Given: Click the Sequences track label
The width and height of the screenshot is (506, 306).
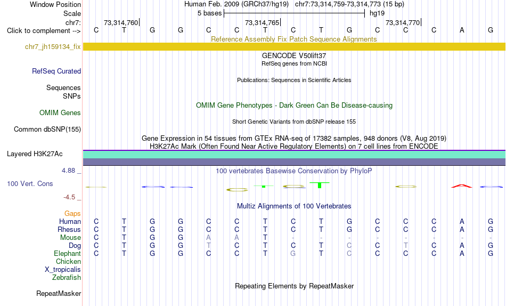Looking at the screenshot, I should pyautogui.click(x=63, y=88).
